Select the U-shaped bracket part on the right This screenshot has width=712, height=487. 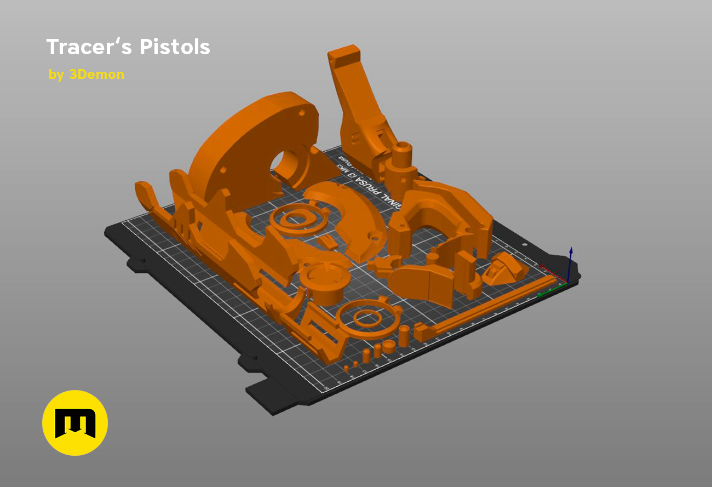tap(433, 219)
